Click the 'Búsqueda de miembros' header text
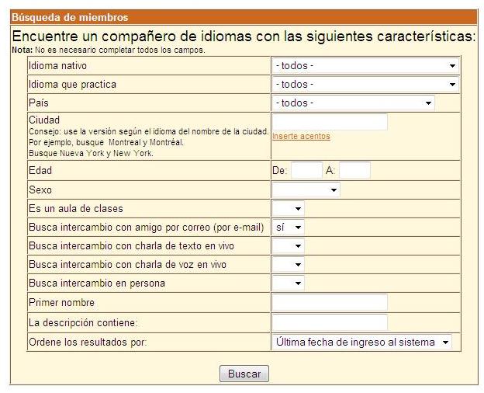Screen dimensions: 484x393 (x=70, y=17)
